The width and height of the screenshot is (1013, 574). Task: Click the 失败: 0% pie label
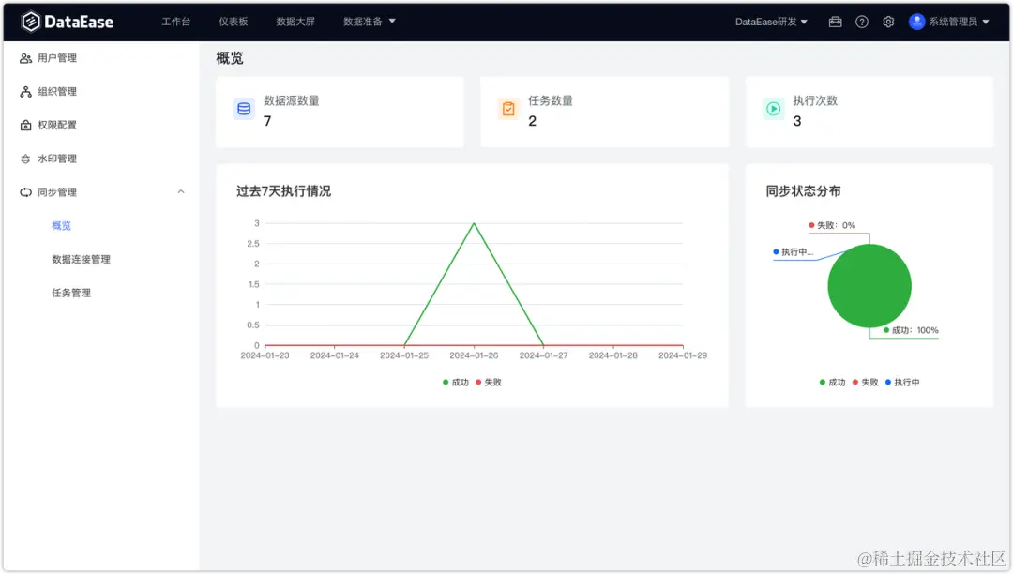[832, 225]
